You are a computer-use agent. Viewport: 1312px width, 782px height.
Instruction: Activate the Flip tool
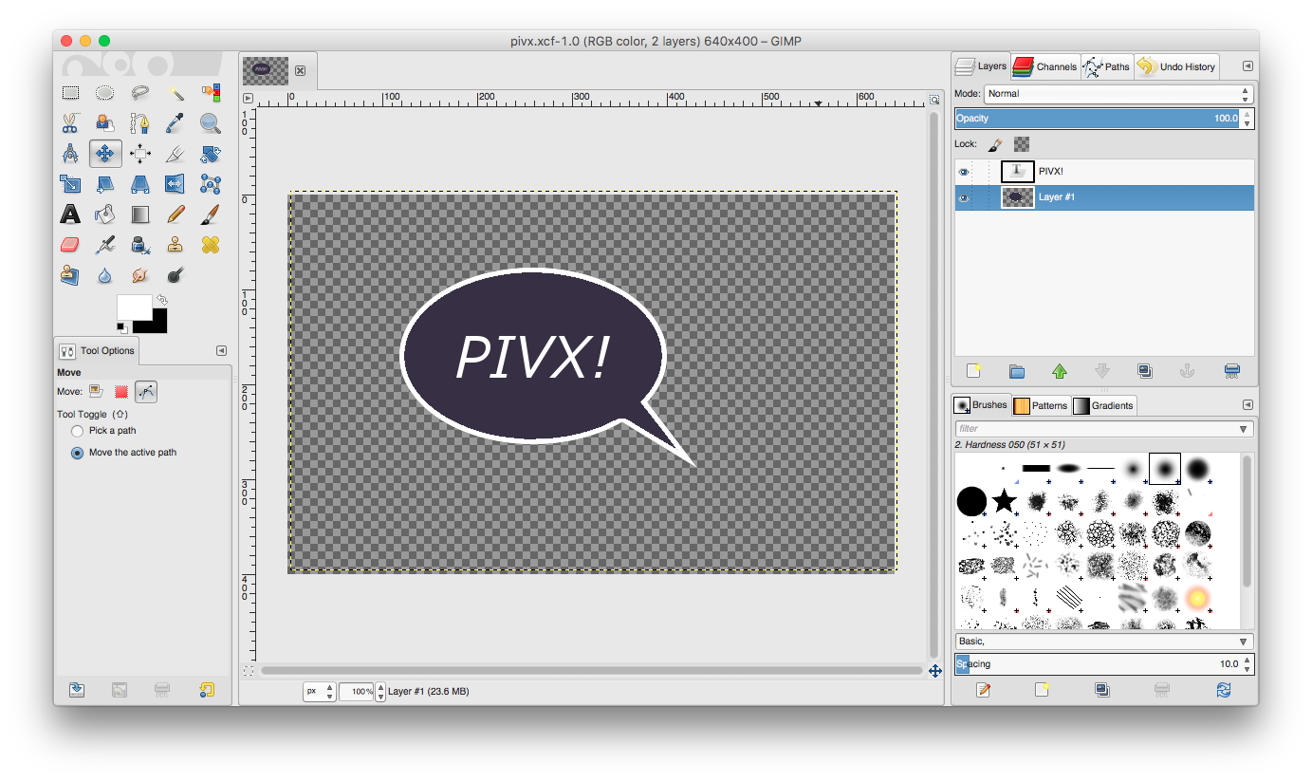tap(176, 184)
